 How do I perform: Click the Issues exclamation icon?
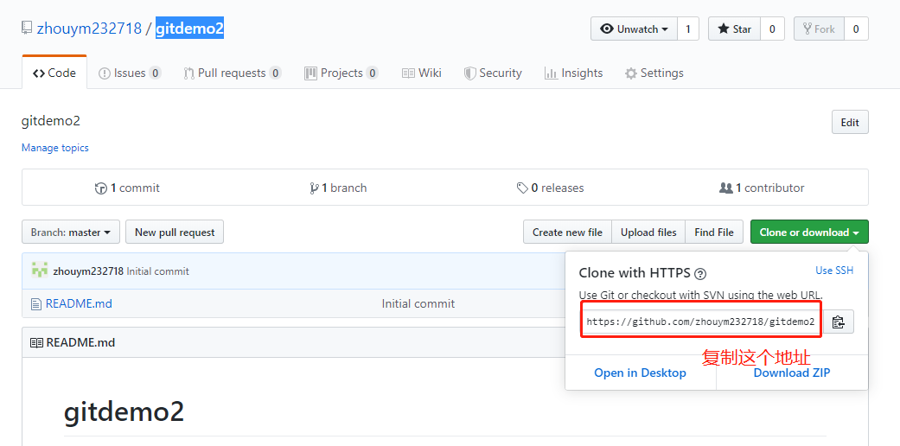tap(105, 73)
